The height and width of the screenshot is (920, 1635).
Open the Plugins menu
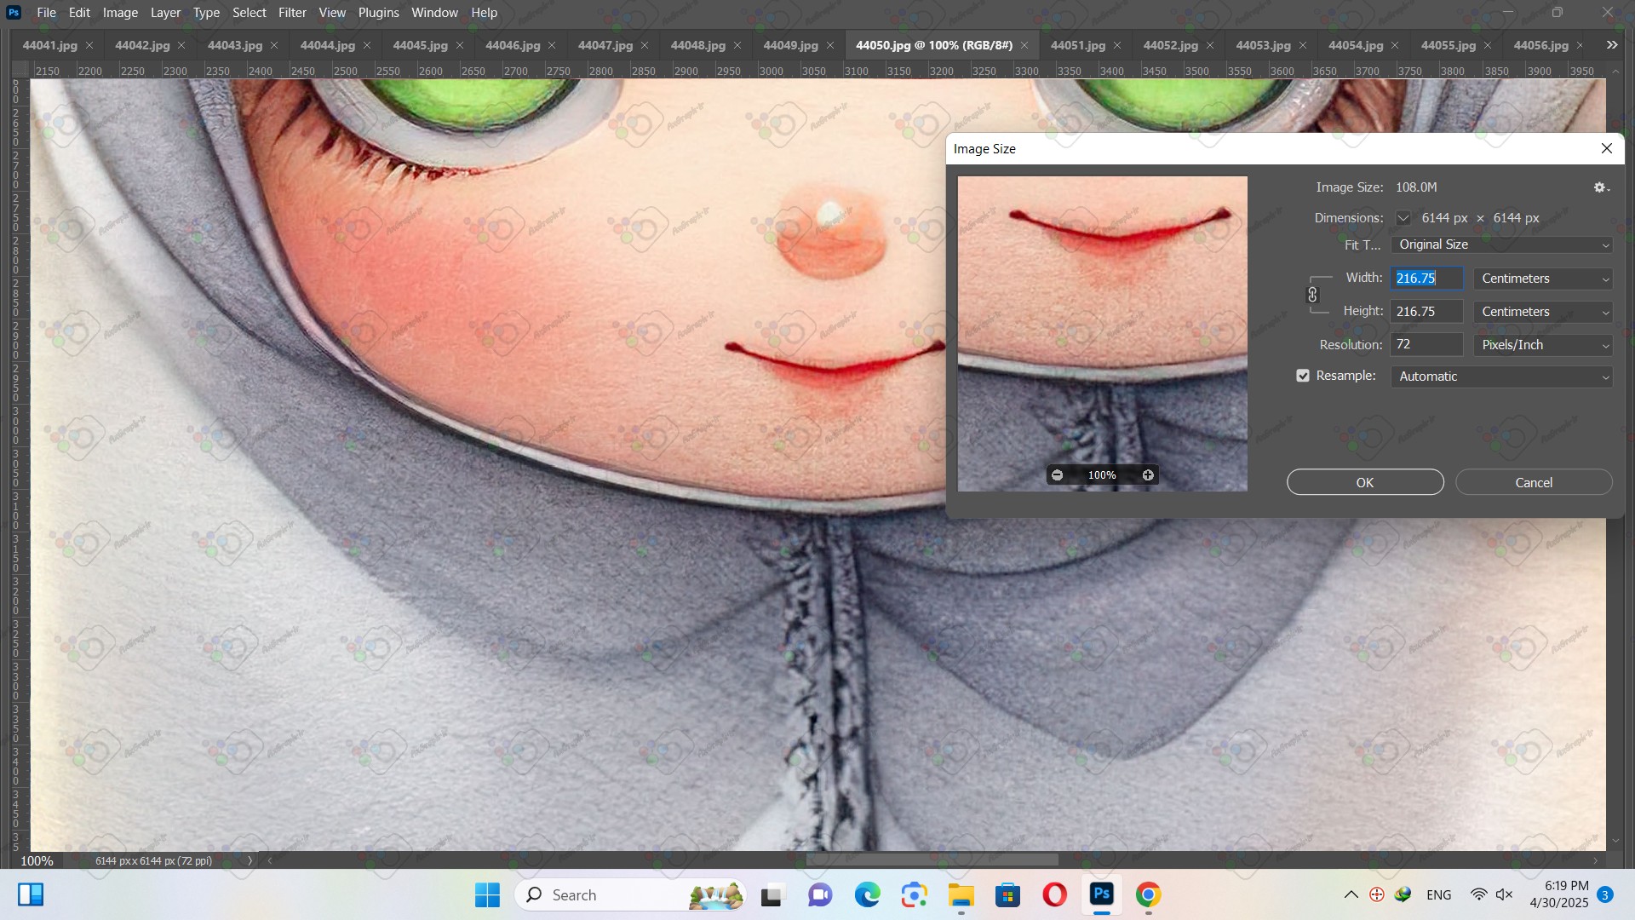point(378,13)
